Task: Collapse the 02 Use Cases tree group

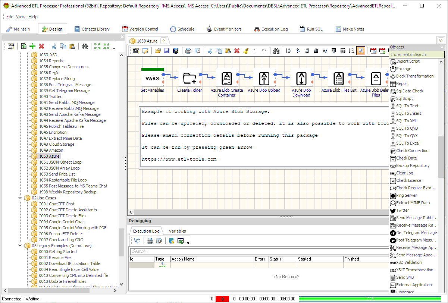Action: point(20,198)
